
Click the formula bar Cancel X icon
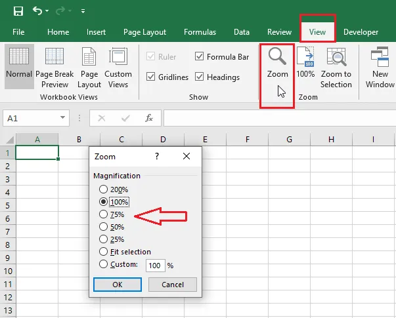click(x=102, y=118)
